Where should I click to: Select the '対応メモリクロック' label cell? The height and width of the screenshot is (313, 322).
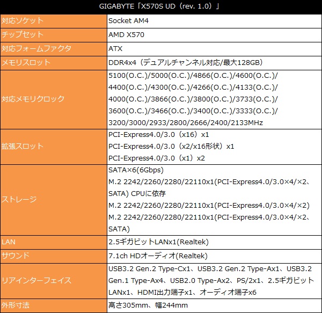click(53, 100)
